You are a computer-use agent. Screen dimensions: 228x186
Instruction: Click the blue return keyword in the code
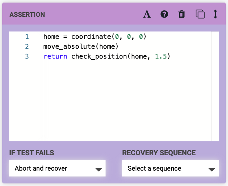click(x=55, y=56)
